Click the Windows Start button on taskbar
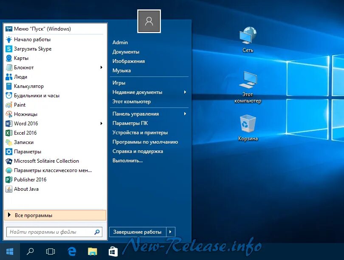Screen dimensions: 344x260 point(10,252)
